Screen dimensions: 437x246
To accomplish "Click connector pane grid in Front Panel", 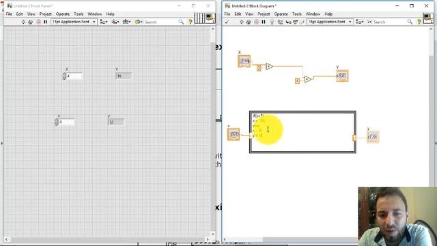I will (199, 18).
